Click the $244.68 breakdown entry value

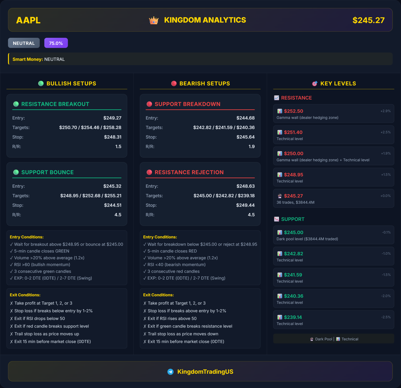tap(246, 118)
